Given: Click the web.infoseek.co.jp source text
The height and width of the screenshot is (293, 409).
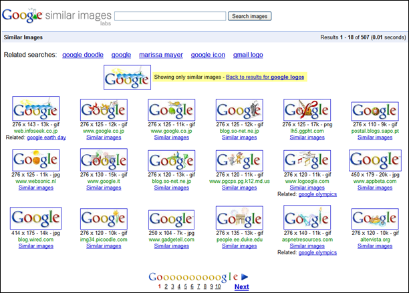Looking at the screenshot, I should click(35, 131).
